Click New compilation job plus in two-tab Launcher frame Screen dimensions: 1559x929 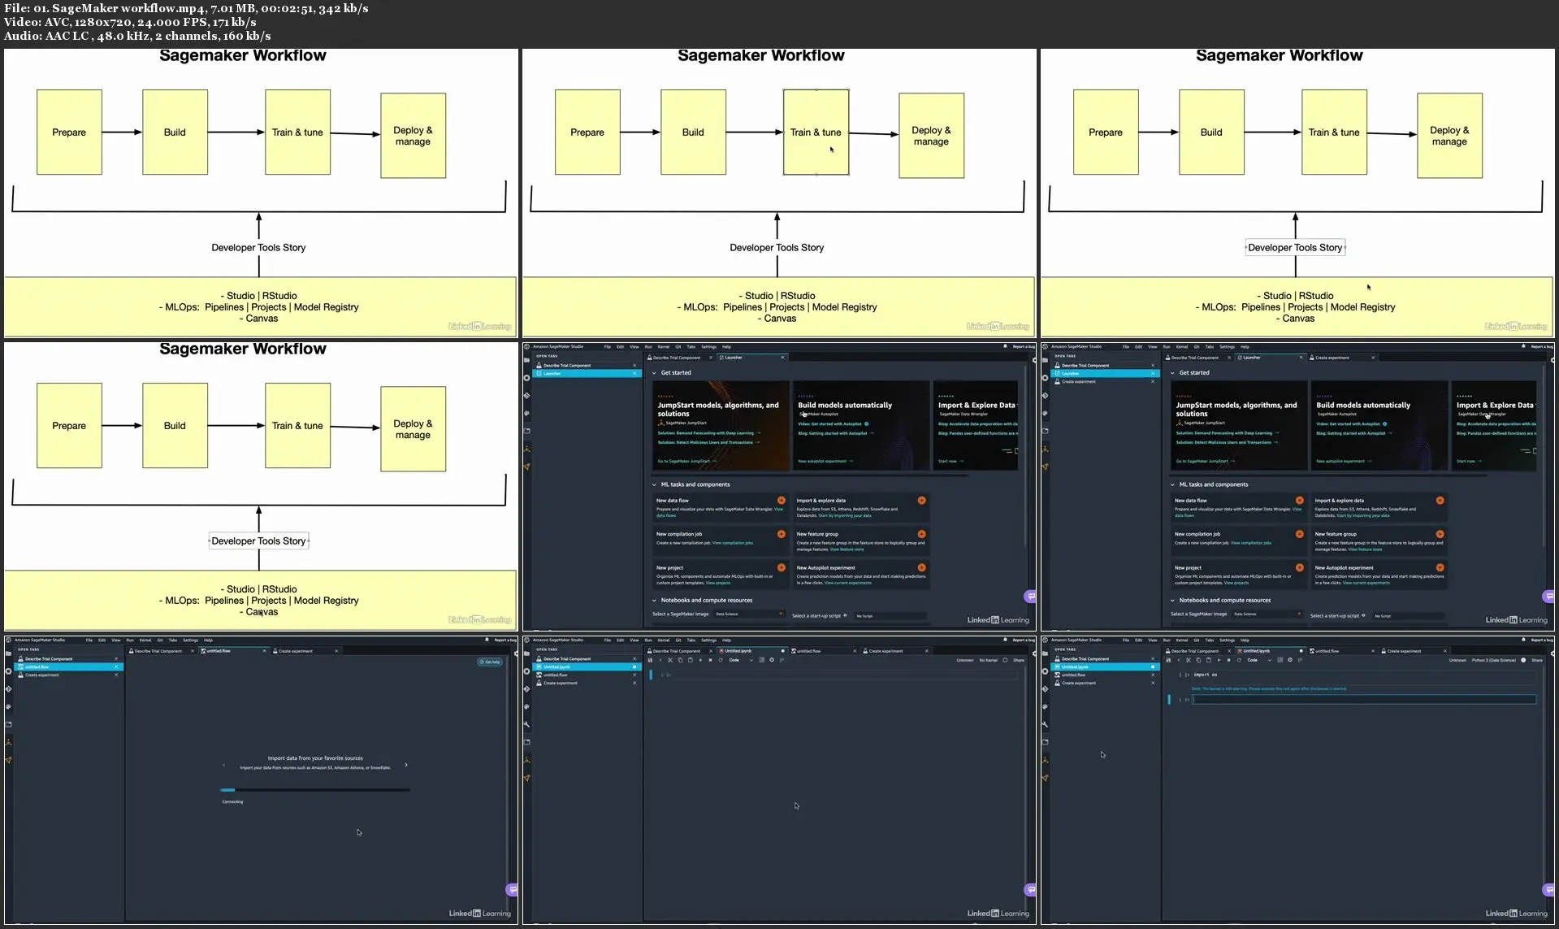(x=781, y=534)
